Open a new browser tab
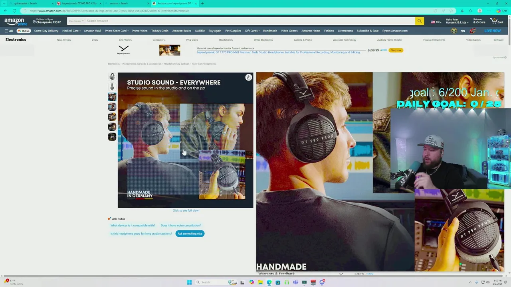This screenshot has height=287, width=511. pyautogui.click(x=202, y=3)
